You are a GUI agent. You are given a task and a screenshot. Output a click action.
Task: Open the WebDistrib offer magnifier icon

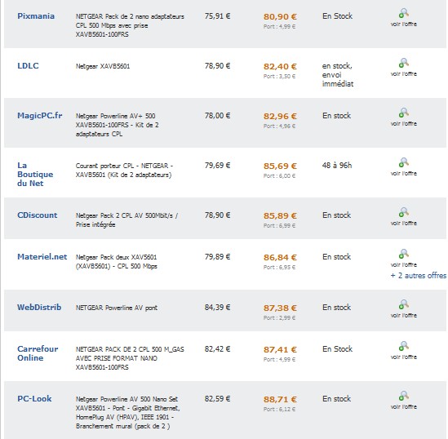point(403,304)
